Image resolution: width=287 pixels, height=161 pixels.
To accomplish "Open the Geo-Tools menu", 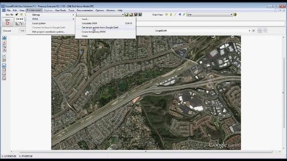I will [61, 10].
